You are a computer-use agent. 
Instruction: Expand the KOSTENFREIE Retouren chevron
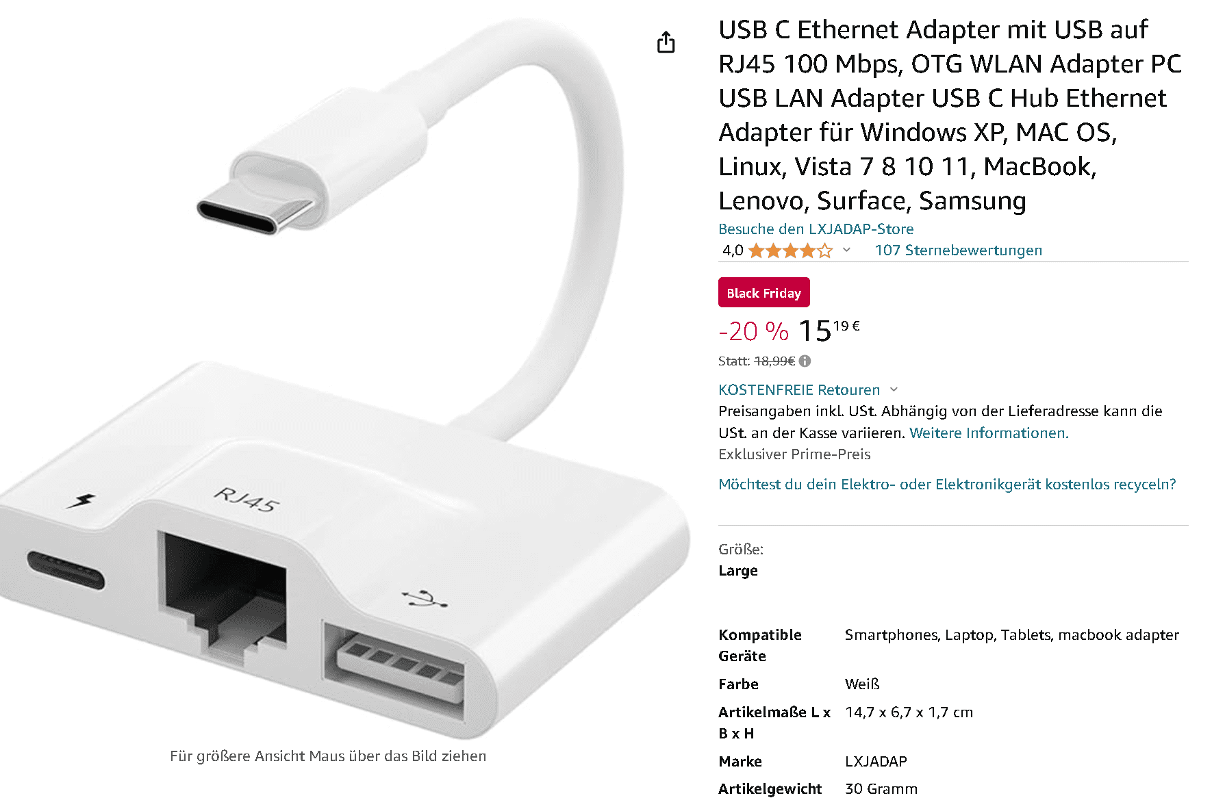894,389
